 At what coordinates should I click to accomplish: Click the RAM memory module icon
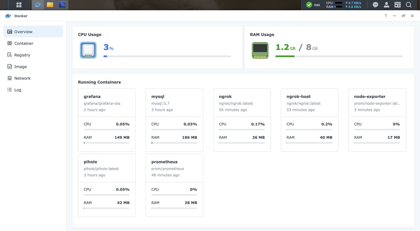[x=260, y=50]
